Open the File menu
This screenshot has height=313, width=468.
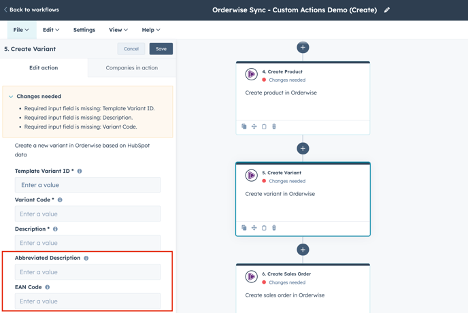click(21, 30)
